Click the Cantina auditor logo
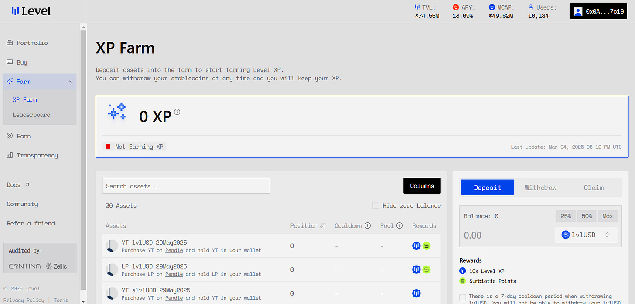The height and width of the screenshot is (304, 635). coord(25,266)
